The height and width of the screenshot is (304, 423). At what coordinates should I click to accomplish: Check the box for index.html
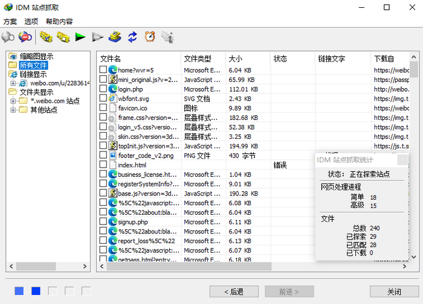tap(103, 164)
